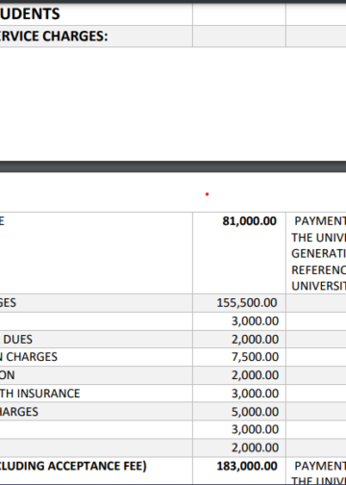The width and height of the screenshot is (346, 485).
Task: Click 'PAYMENT' text beside 81,000.00
Action: [320, 221]
